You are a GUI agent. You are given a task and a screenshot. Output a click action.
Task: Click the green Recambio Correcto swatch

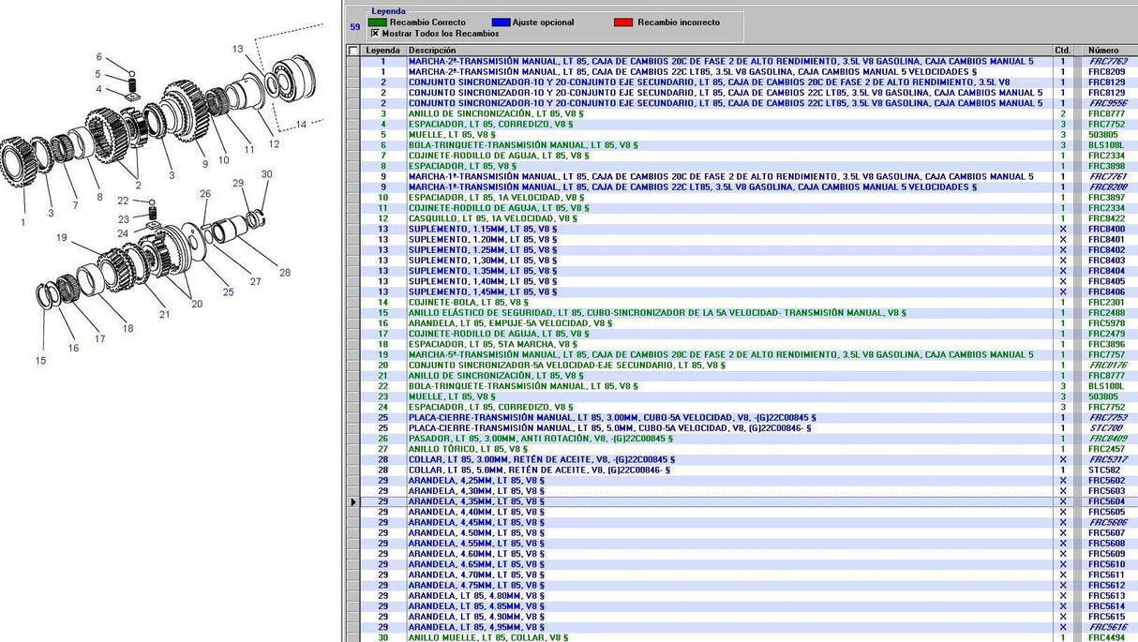[377, 22]
